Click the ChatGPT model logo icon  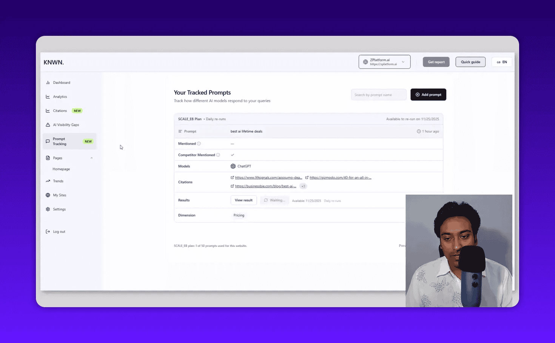point(233,166)
